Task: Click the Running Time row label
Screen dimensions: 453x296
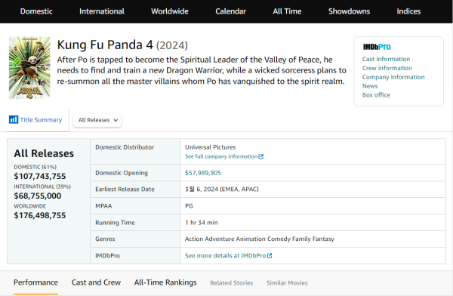Action: (115, 223)
